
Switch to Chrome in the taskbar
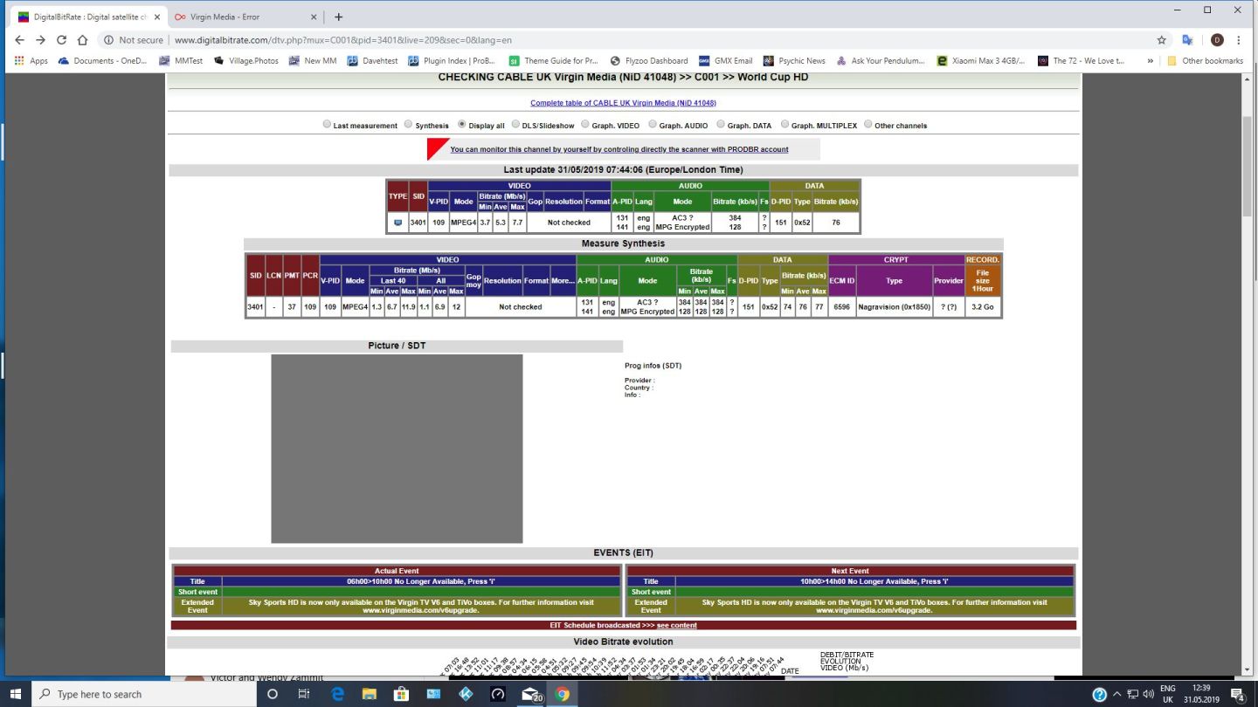click(562, 694)
